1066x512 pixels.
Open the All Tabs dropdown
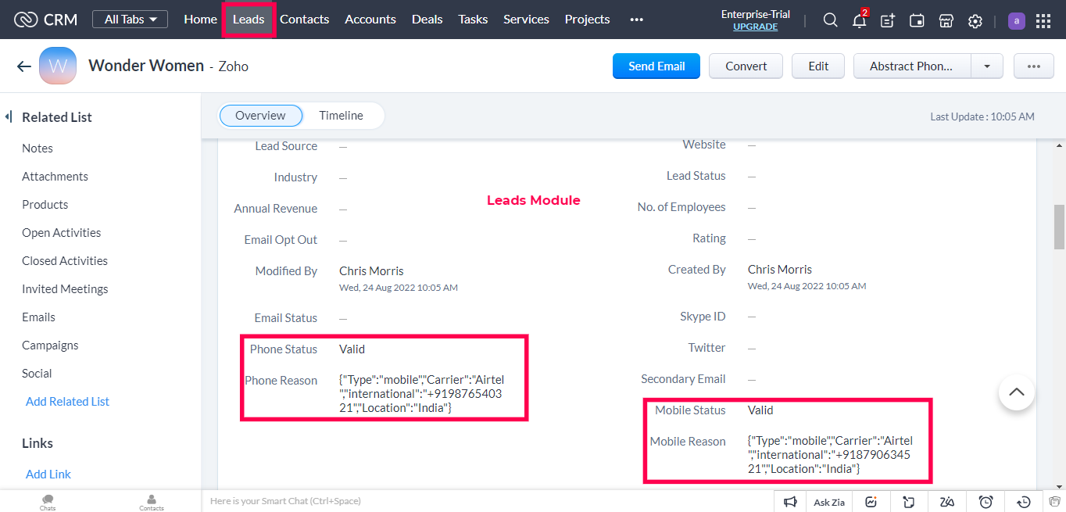point(130,20)
